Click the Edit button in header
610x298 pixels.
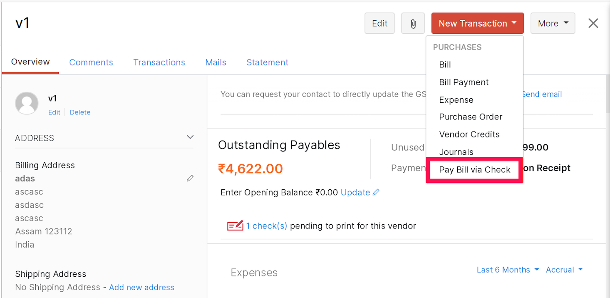[379, 24]
